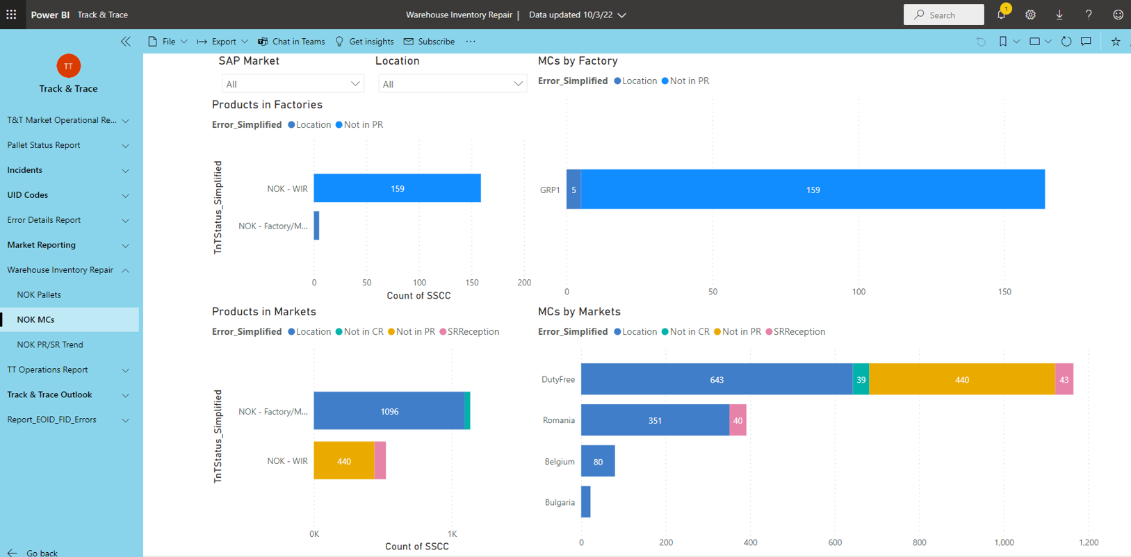
Task: Click Not in PR legend dot in Products in Factories
Action: 339,125
